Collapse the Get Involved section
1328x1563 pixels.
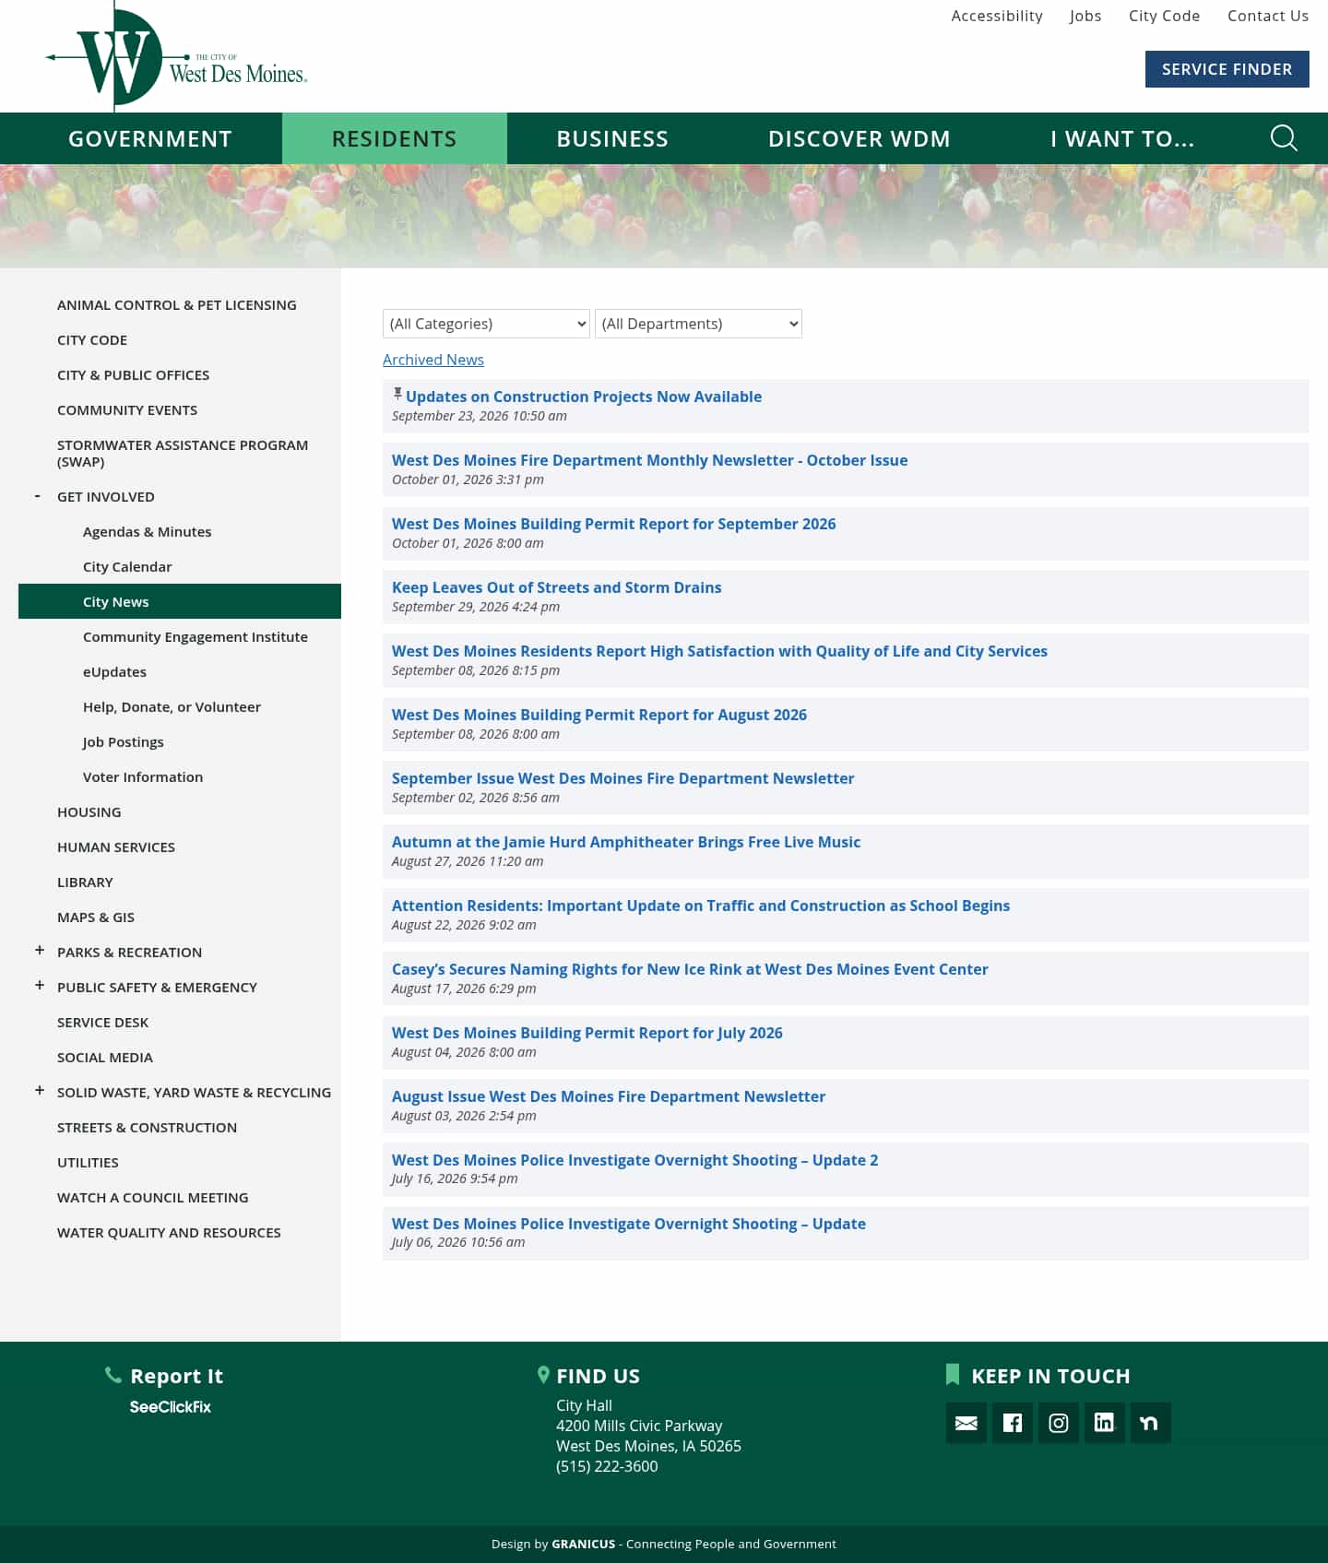[x=38, y=496]
